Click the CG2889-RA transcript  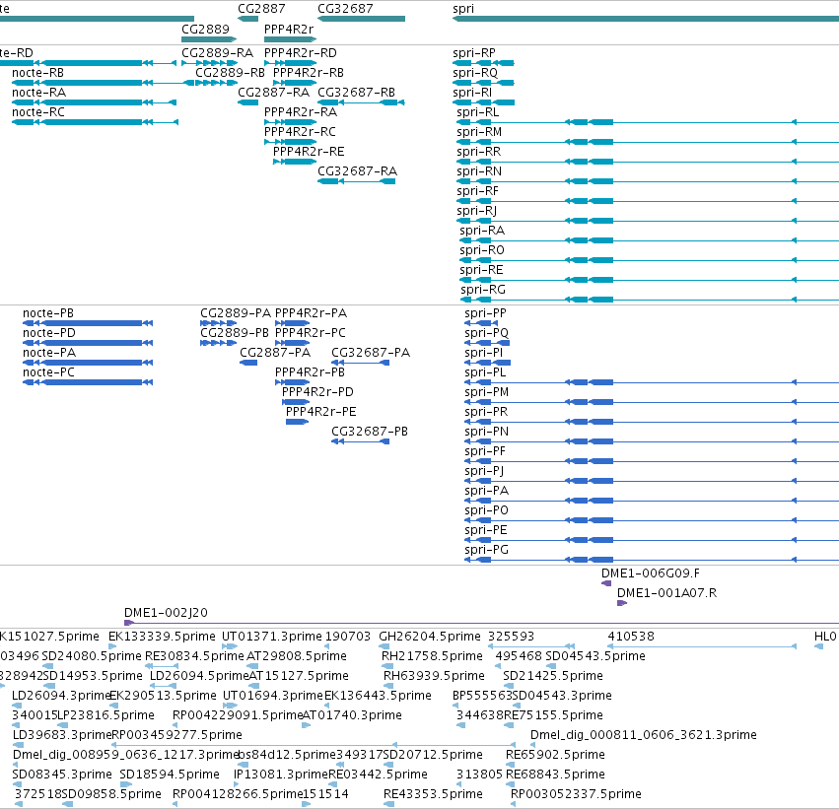tap(209, 63)
